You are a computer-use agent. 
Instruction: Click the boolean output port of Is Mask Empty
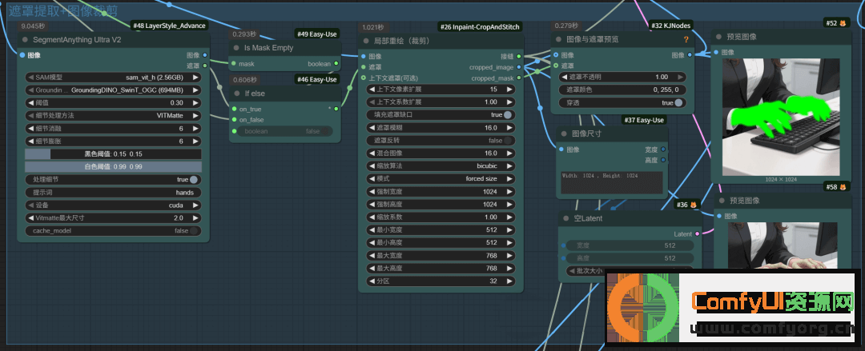336,64
